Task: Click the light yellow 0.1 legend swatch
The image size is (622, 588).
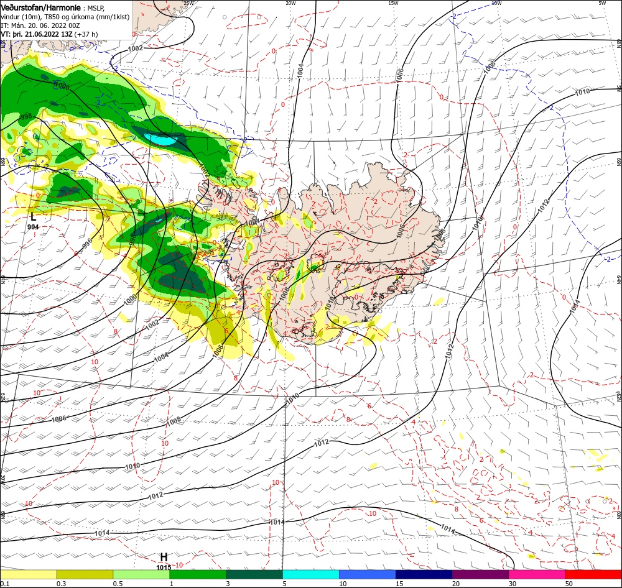Action: coord(28,574)
